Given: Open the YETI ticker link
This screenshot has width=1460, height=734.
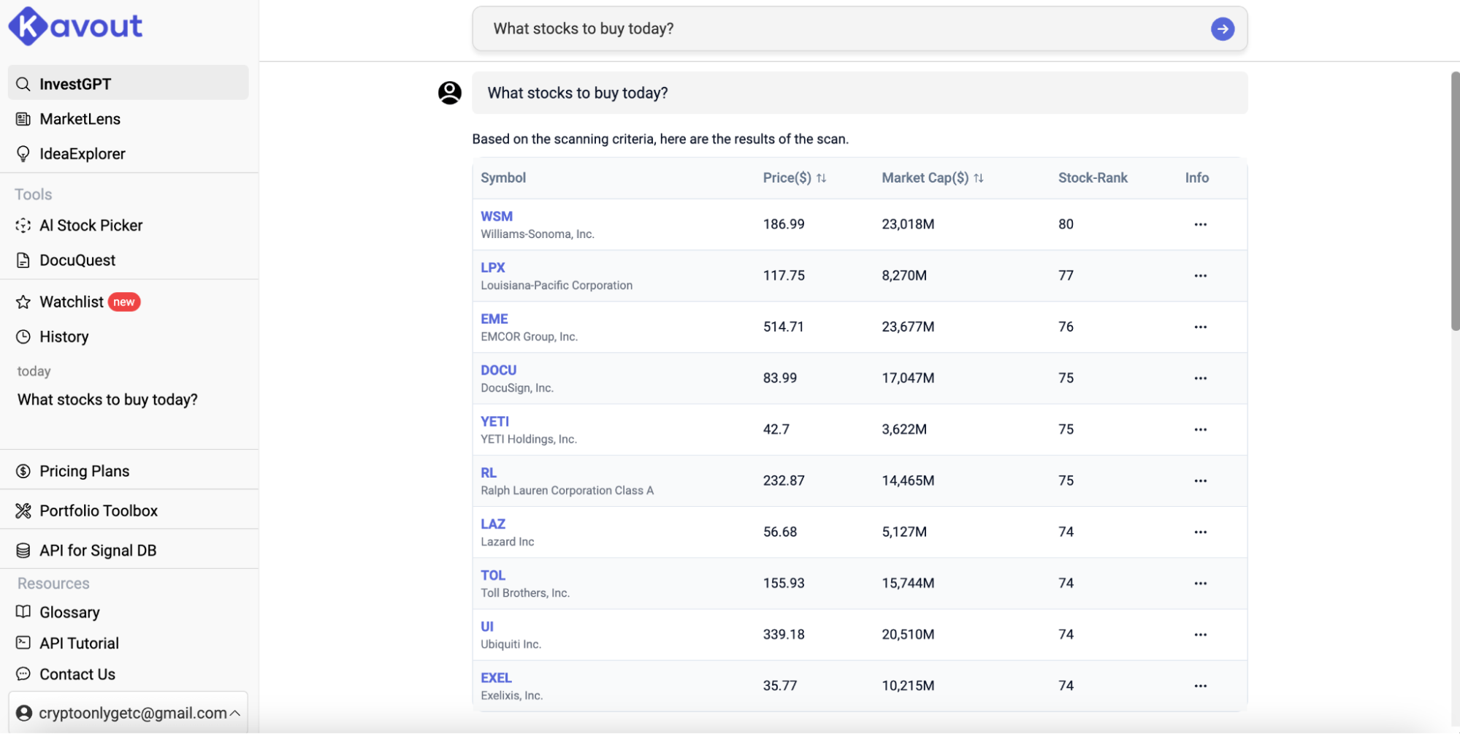Looking at the screenshot, I should pos(495,421).
